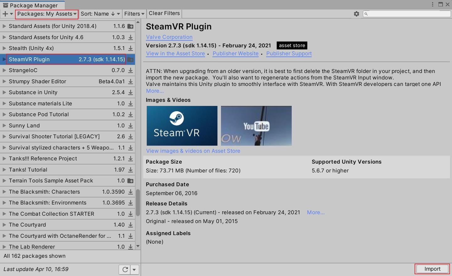
Task: Click the magnifier icon in the search field
Action: (365, 14)
